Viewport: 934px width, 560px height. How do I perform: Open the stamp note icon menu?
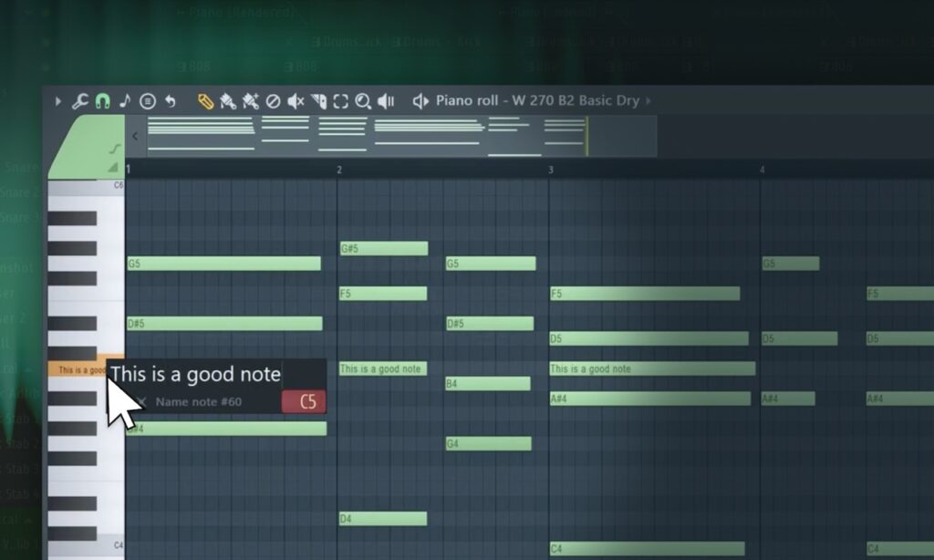coord(147,101)
